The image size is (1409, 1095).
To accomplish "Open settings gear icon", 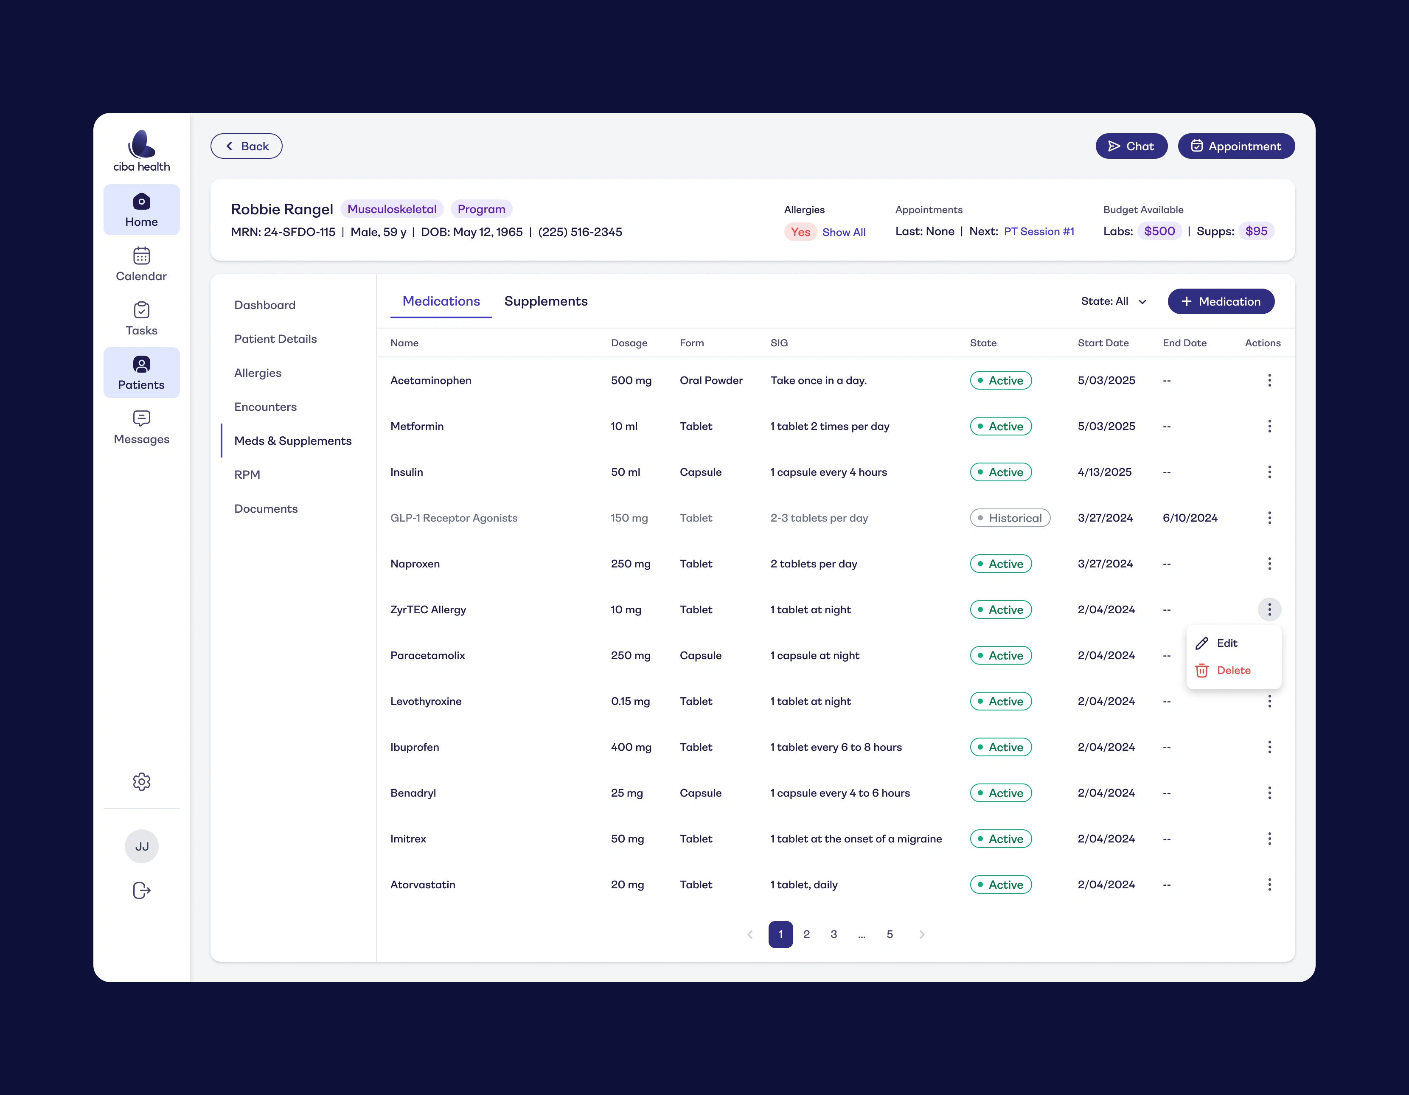I will 141,781.
